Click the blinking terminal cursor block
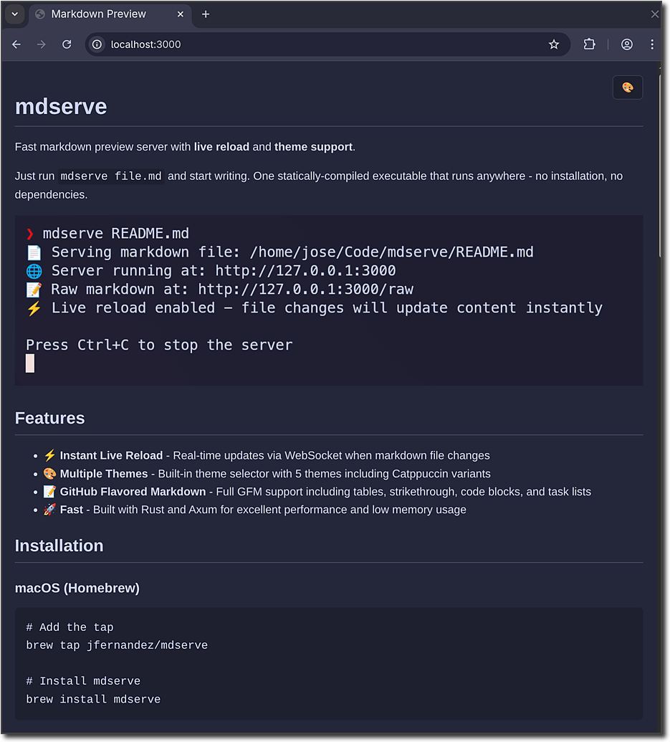The width and height of the screenshot is (670, 742). [29, 363]
